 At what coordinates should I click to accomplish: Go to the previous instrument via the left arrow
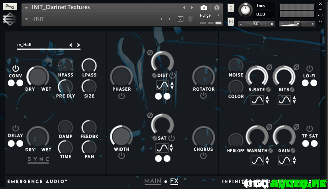pos(184,8)
